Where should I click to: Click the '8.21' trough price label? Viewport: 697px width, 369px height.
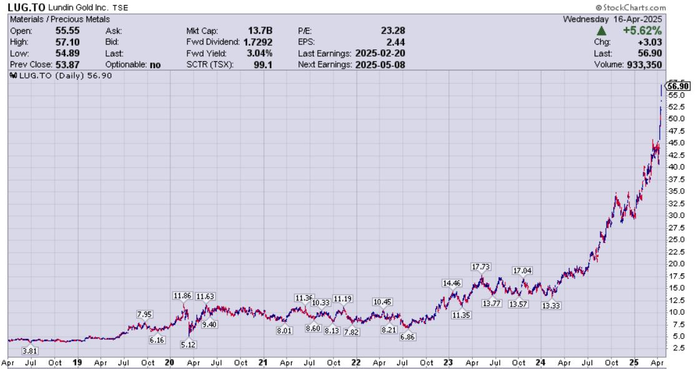389,330
